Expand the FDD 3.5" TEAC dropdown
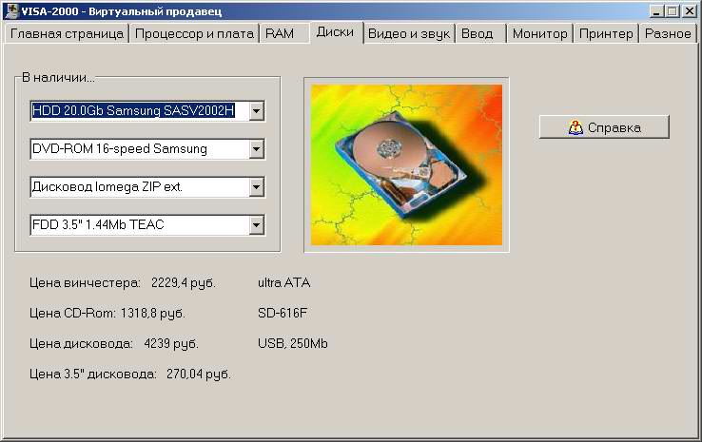The width and height of the screenshot is (702, 442). [x=256, y=225]
